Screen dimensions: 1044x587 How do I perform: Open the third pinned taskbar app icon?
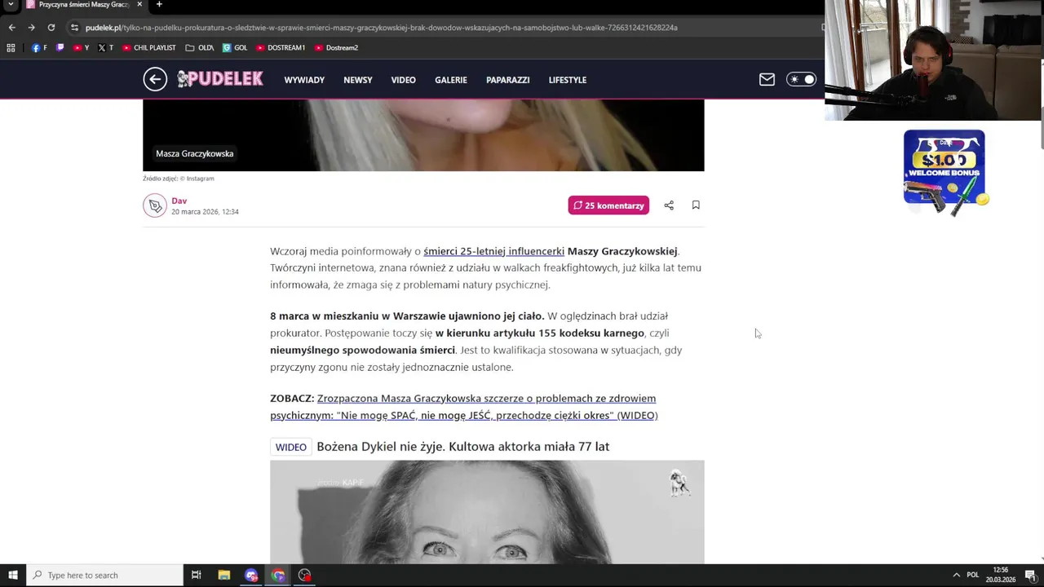click(x=251, y=575)
